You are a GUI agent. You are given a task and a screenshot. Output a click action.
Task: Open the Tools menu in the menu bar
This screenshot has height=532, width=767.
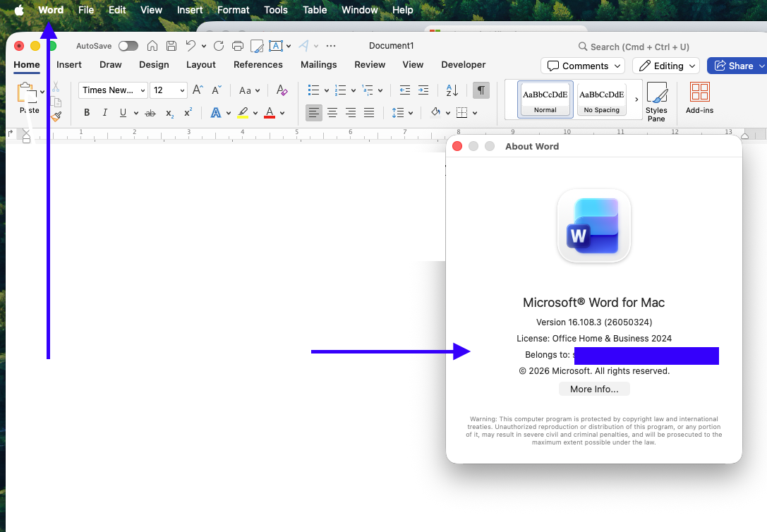point(276,10)
